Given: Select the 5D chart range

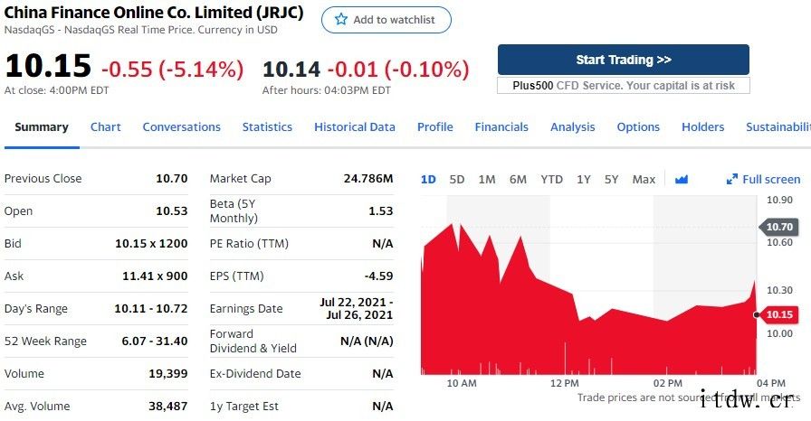Looking at the screenshot, I should pos(457,179).
